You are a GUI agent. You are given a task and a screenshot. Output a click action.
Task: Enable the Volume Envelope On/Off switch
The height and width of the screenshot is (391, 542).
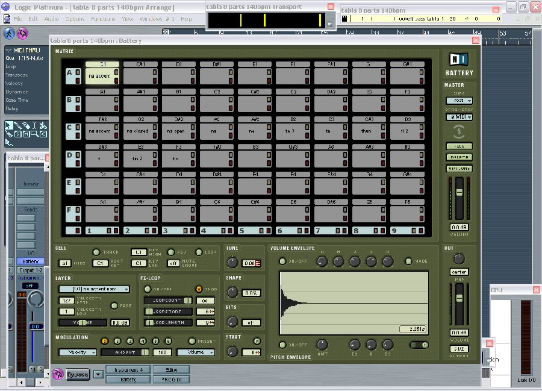pyautogui.click(x=282, y=261)
